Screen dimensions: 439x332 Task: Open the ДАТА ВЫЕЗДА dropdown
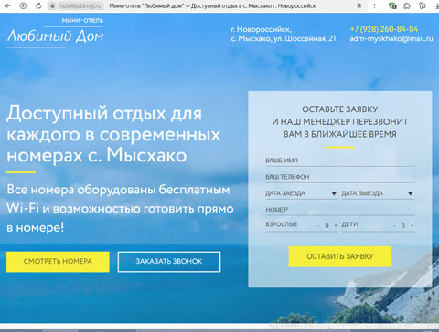378,193
